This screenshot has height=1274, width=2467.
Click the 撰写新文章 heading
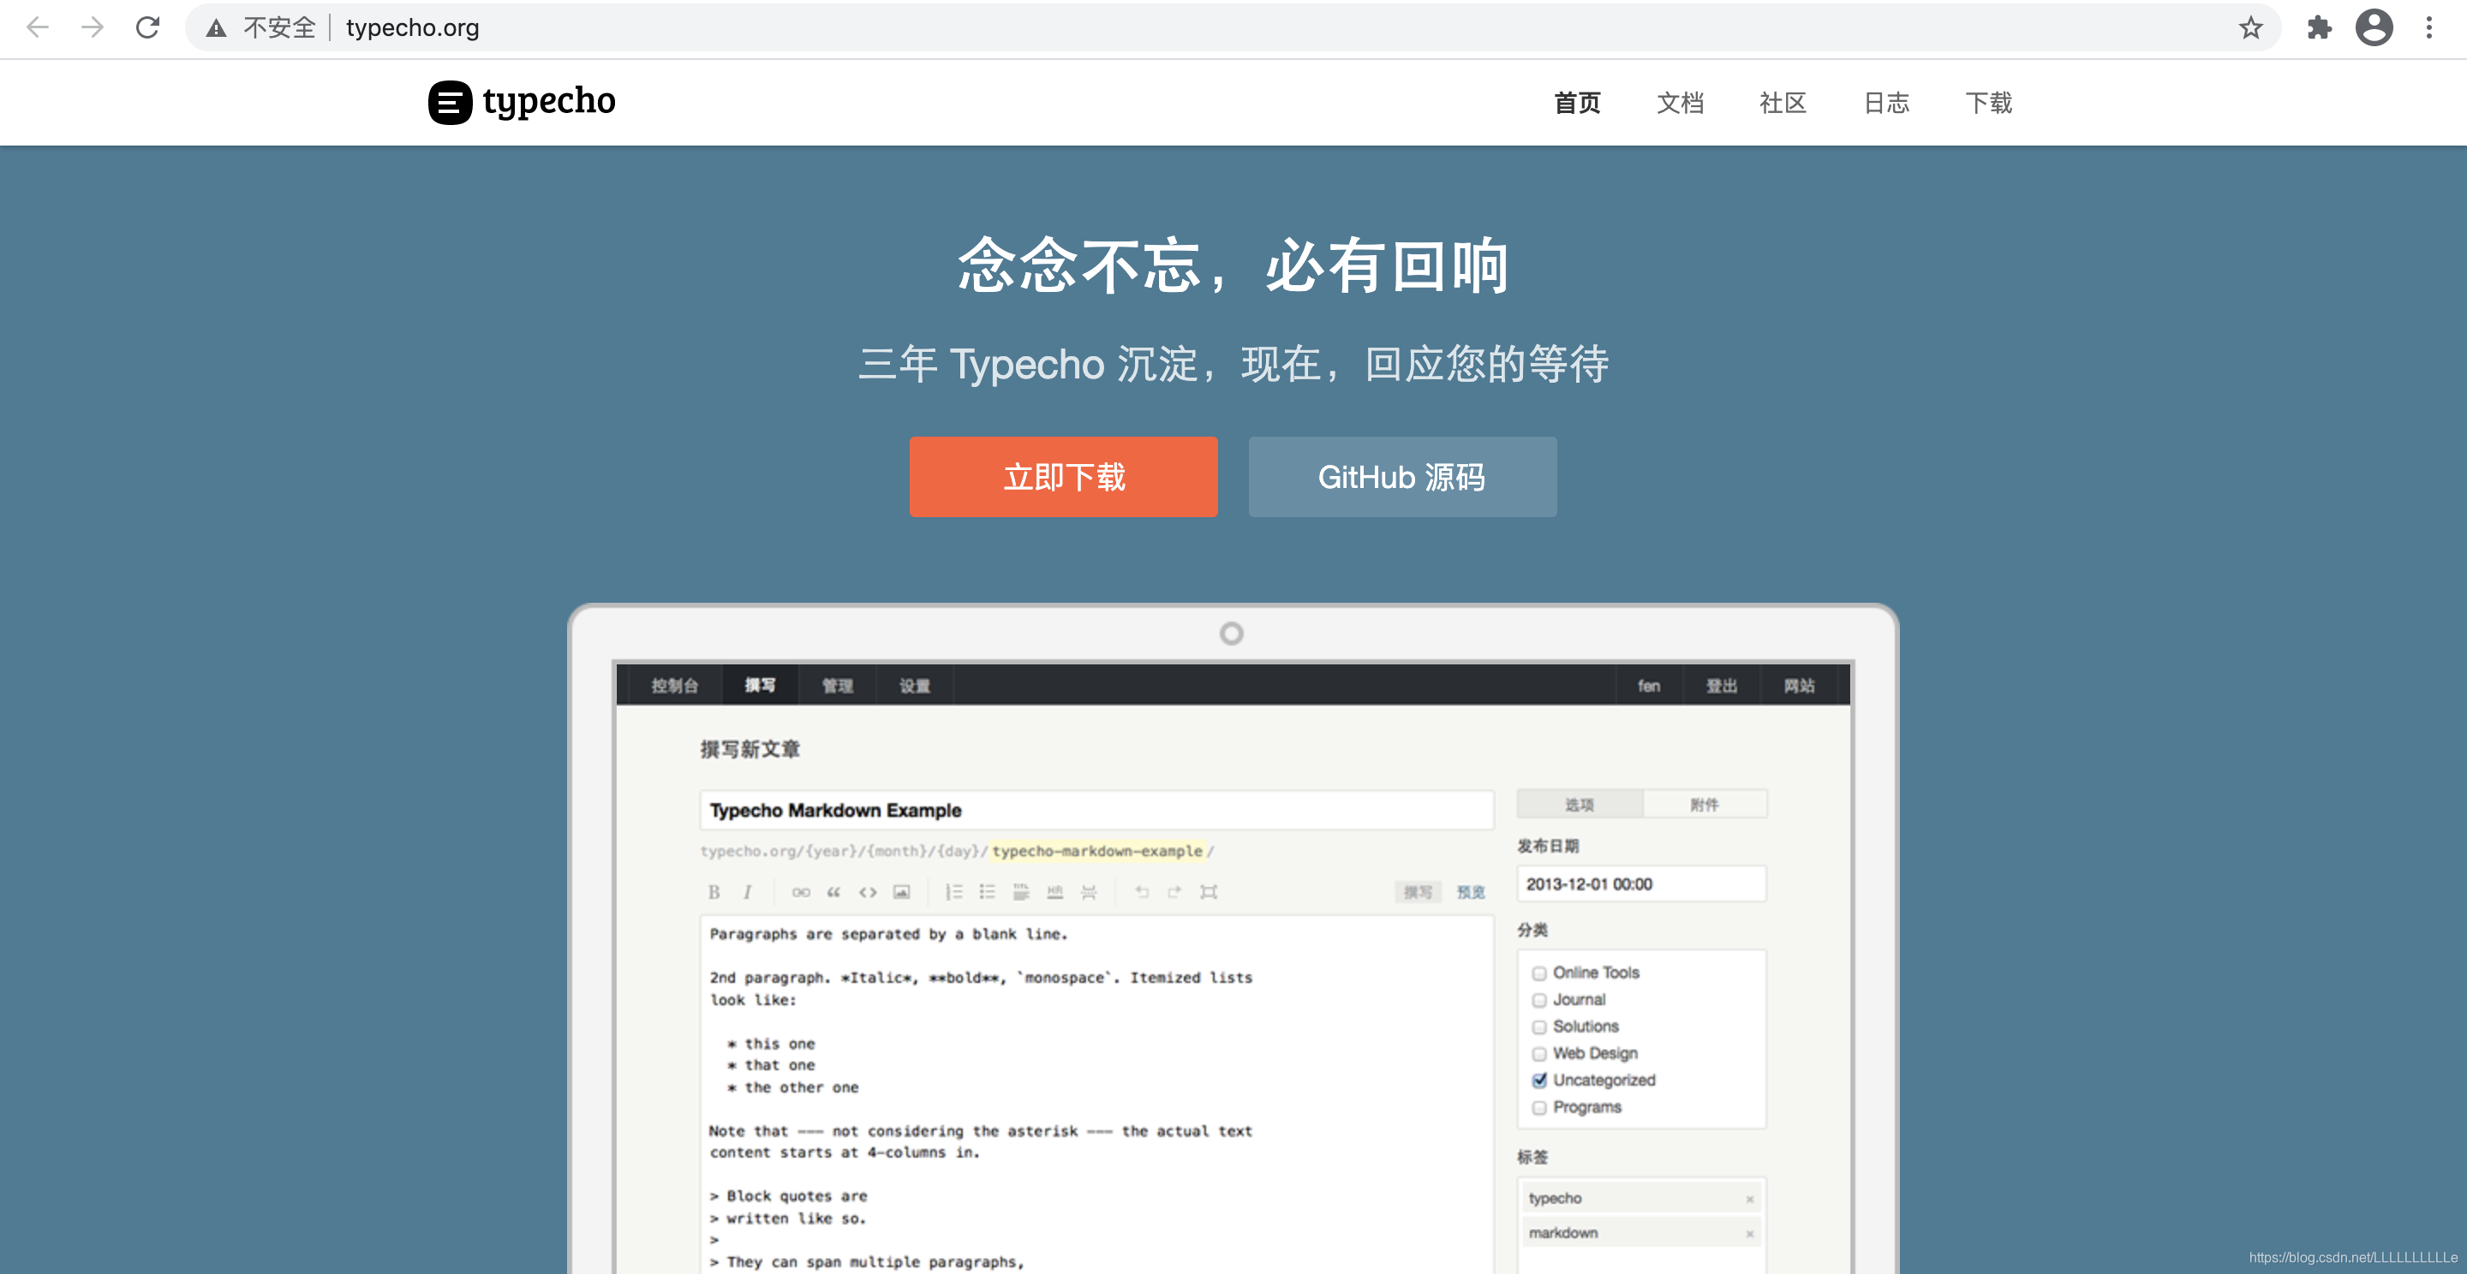pos(750,749)
